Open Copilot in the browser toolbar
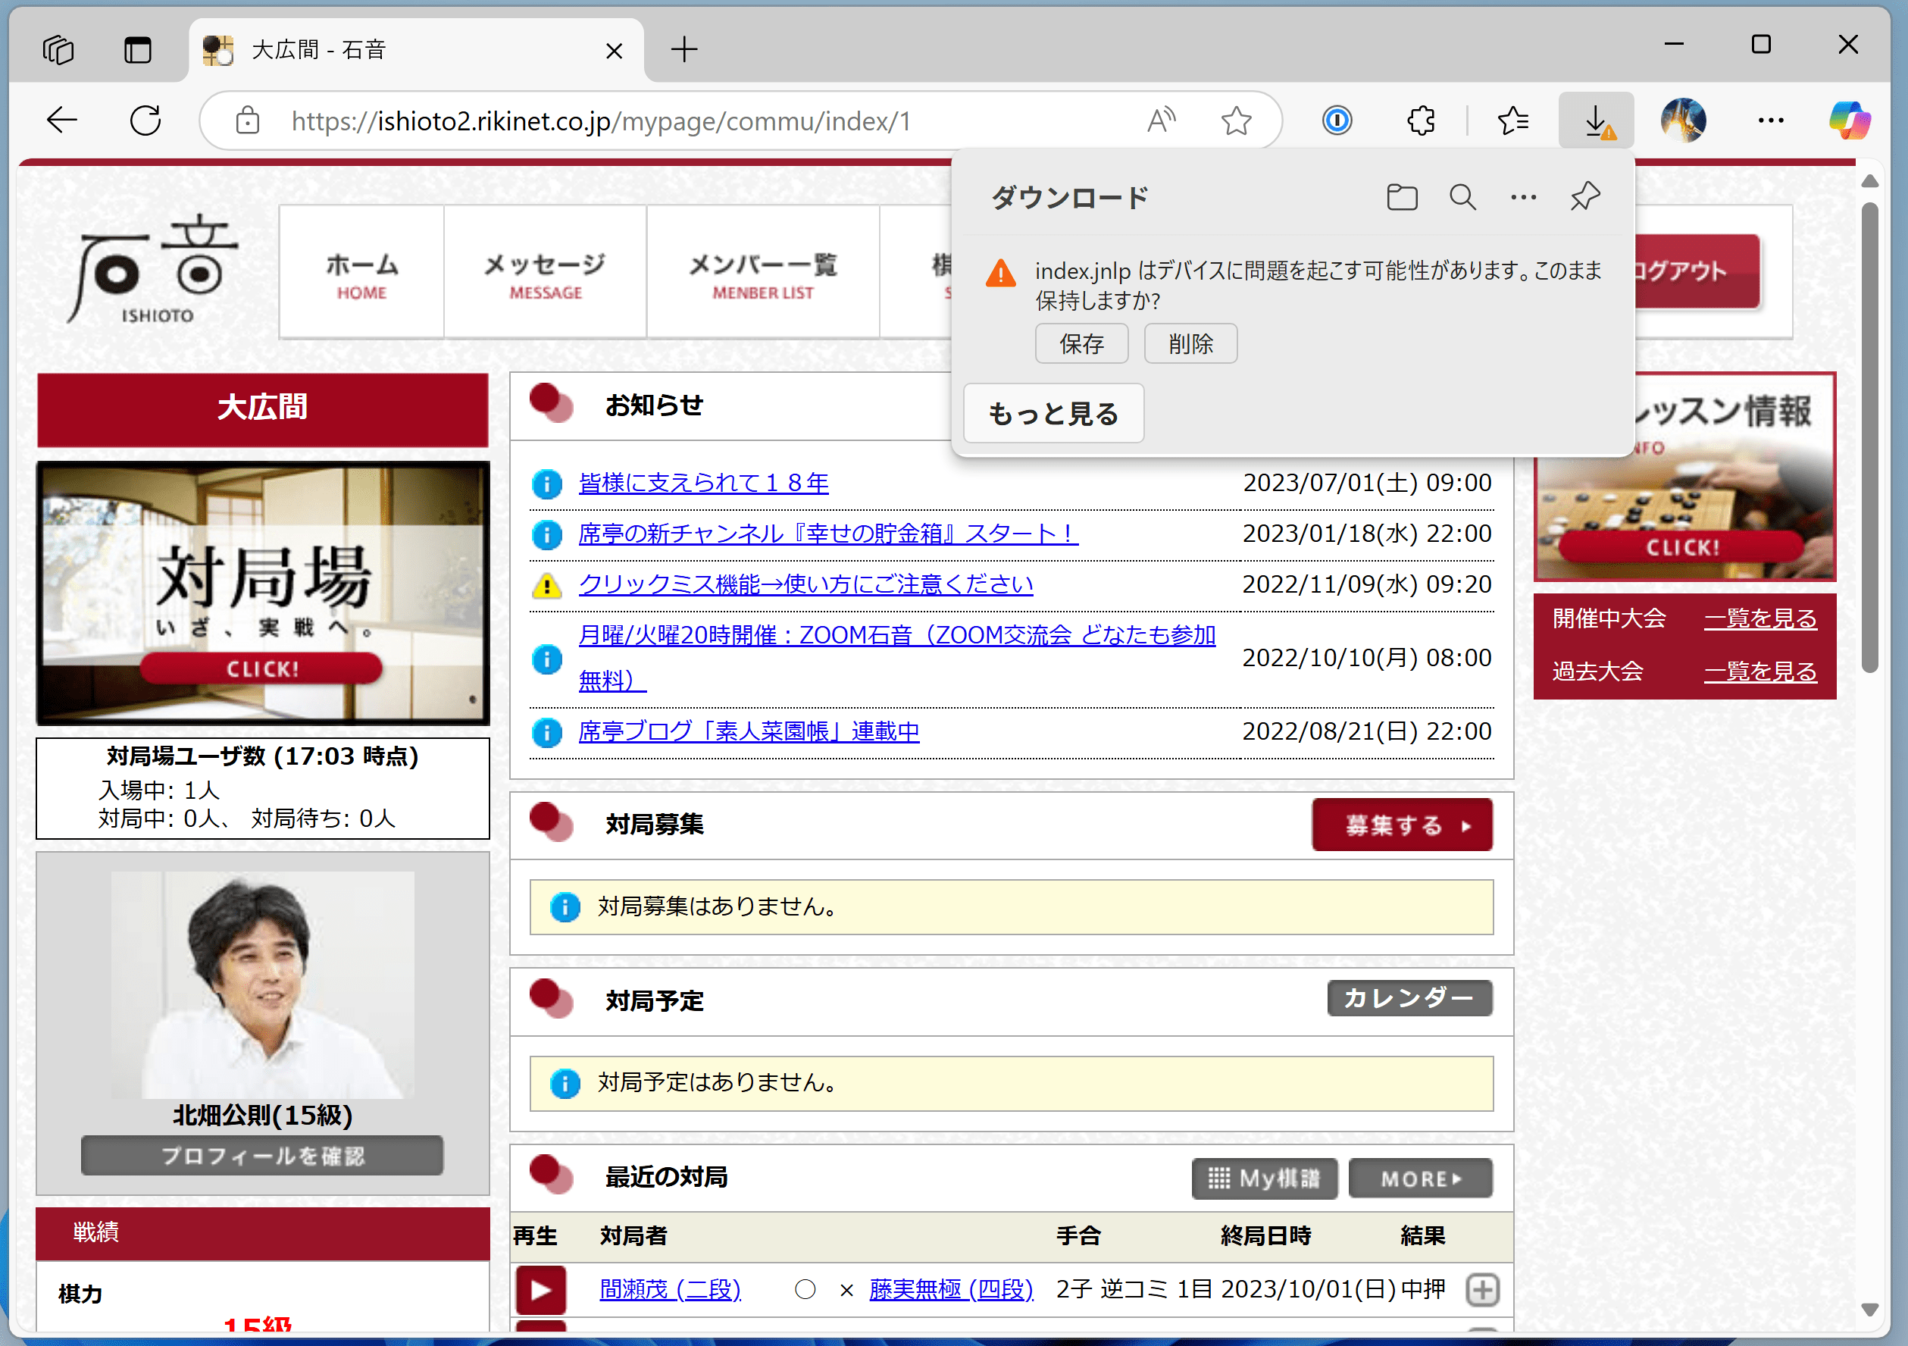The width and height of the screenshot is (1908, 1346). coord(1848,120)
